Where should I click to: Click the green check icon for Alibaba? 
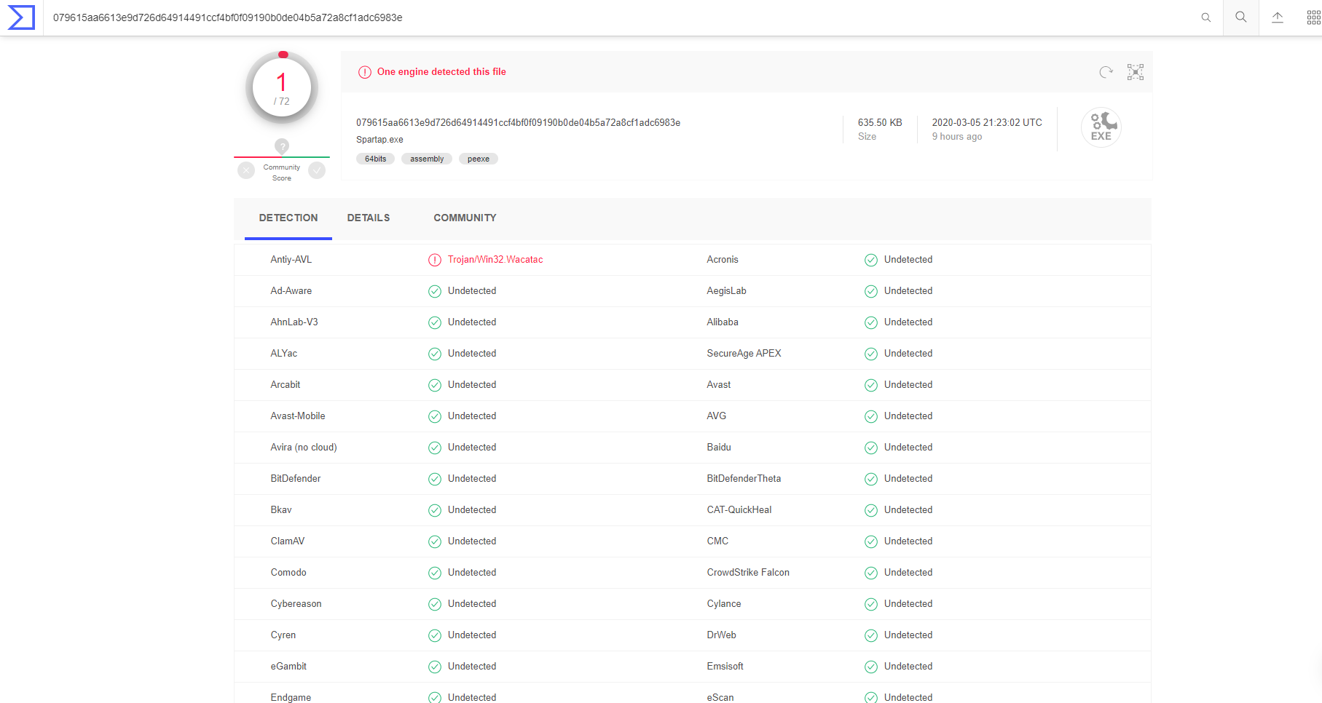pyautogui.click(x=871, y=322)
